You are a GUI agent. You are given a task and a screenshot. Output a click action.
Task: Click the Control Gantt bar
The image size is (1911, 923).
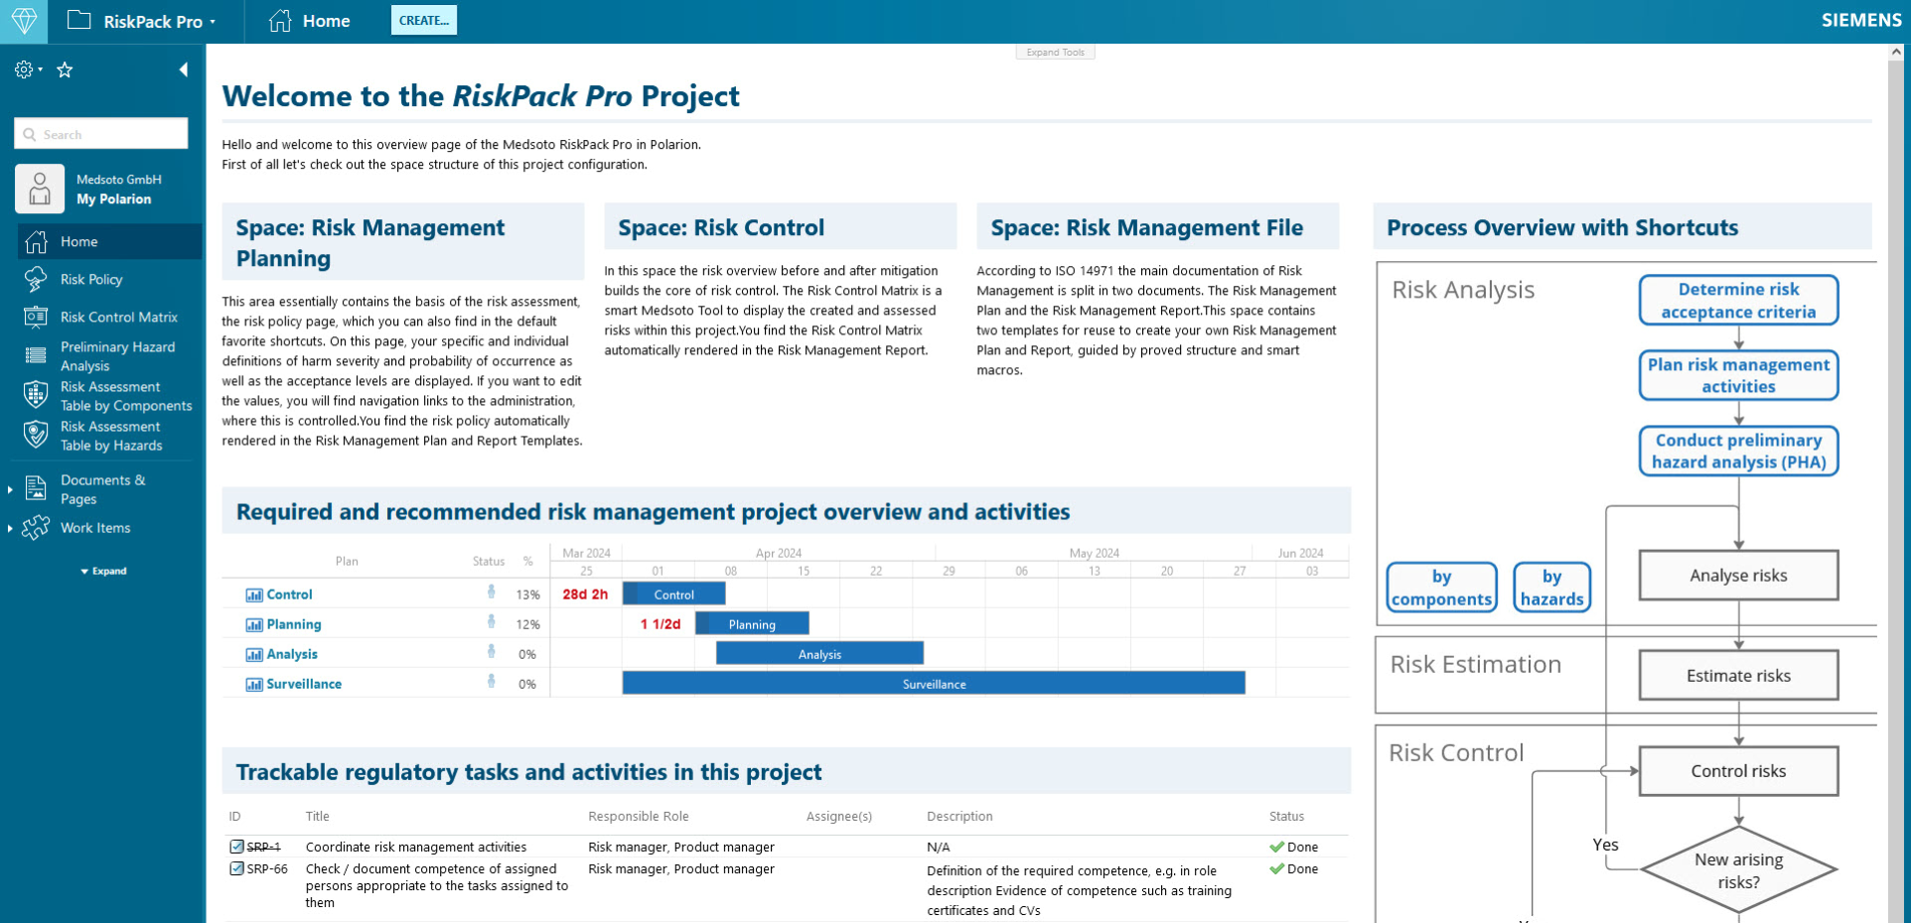point(673,593)
